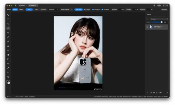This screenshot has width=175, height=105.
Task: Open the adjustment layer half-circle icon
Action: (161, 93)
